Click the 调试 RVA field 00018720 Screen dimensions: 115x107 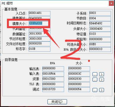pyautogui.click(x=53, y=90)
